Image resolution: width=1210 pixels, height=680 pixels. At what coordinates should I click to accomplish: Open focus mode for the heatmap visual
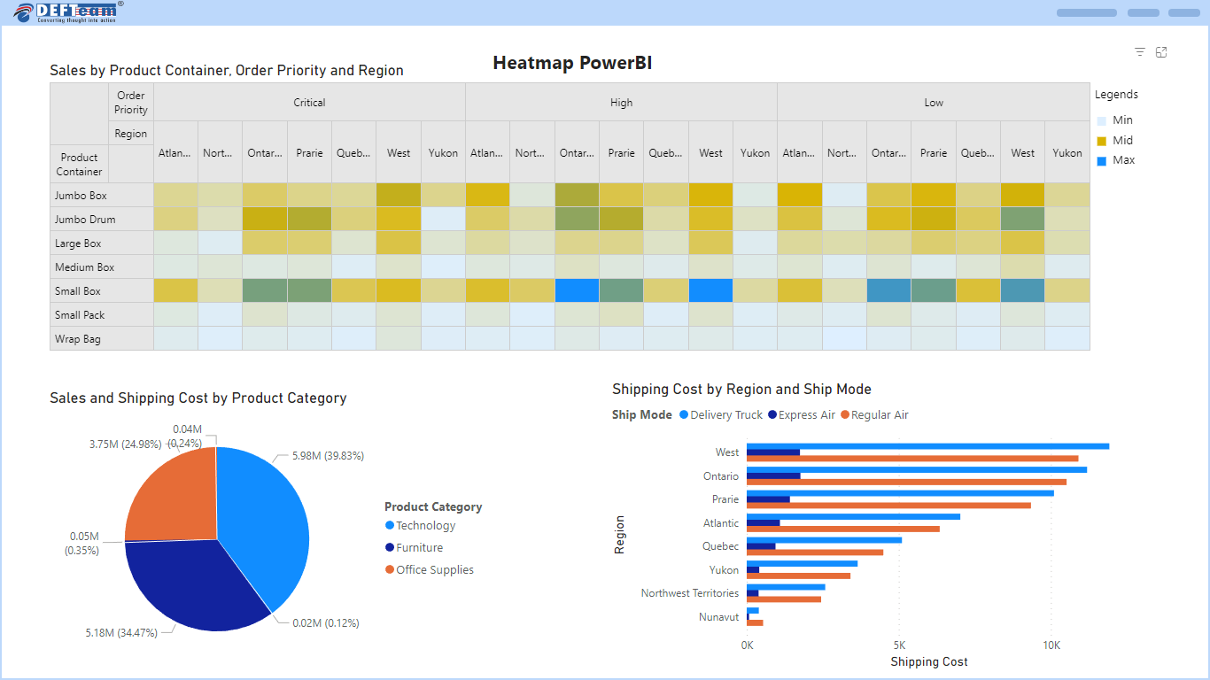[x=1161, y=52]
